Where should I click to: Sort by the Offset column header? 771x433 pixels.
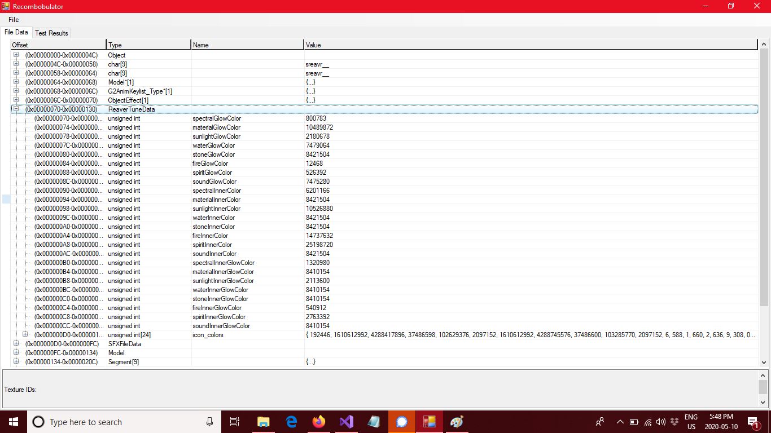pyautogui.click(x=58, y=45)
